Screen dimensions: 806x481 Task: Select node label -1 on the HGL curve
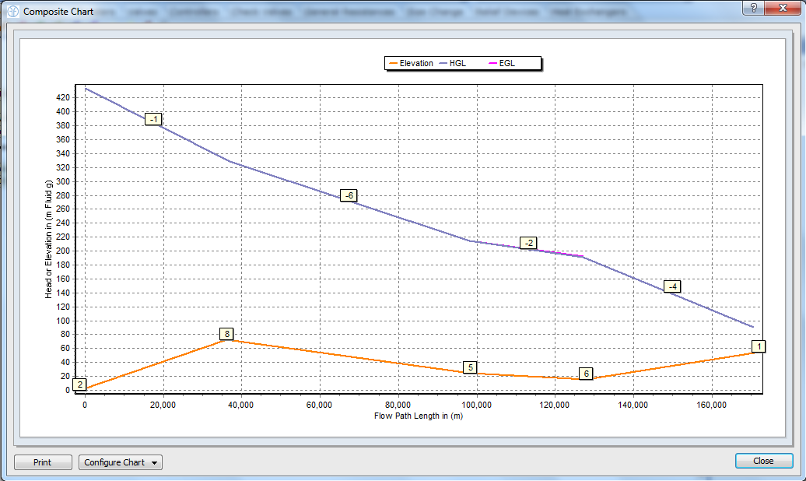click(153, 119)
